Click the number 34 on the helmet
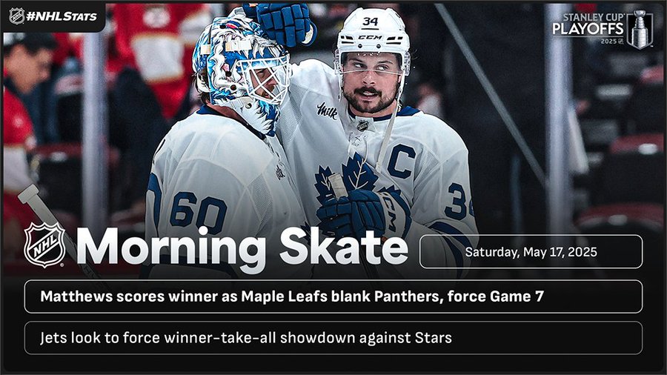667x375 pixels. point(370,21)
